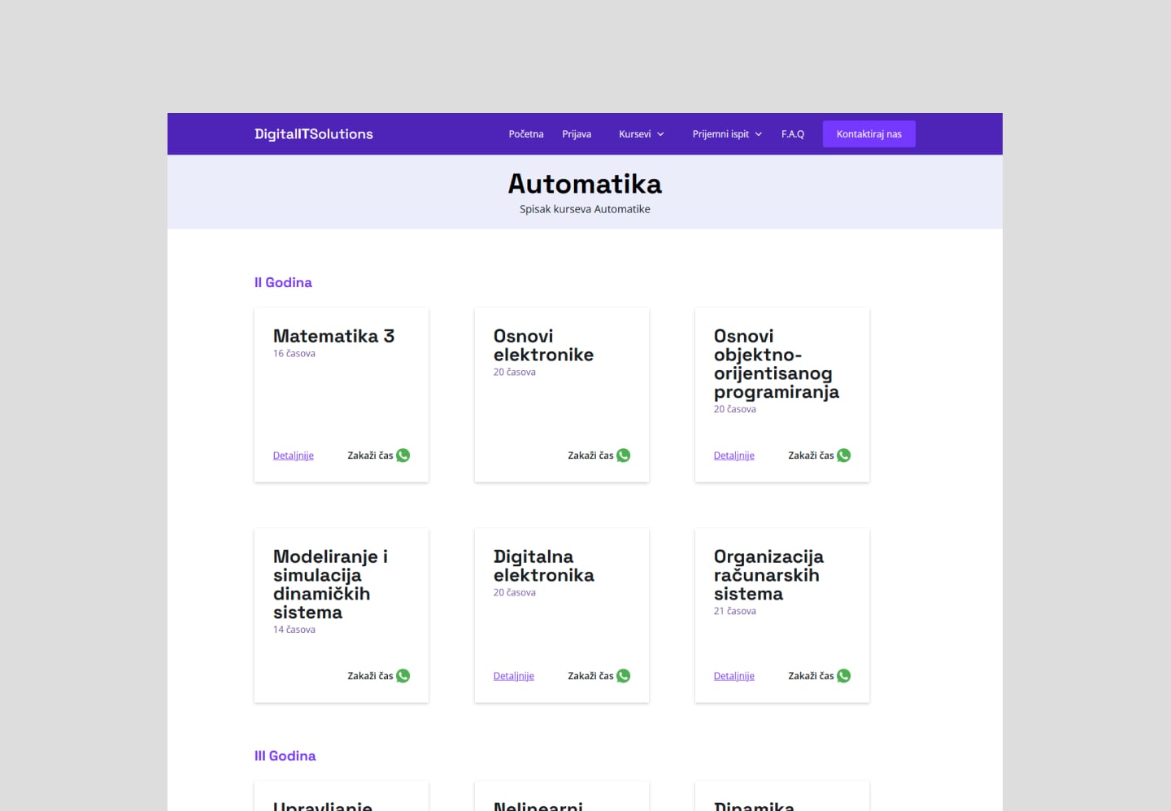Viewport: 1171px width, 811px height.
Task: Click the DigitalITSolutions logo
Action: coord(314,134)
